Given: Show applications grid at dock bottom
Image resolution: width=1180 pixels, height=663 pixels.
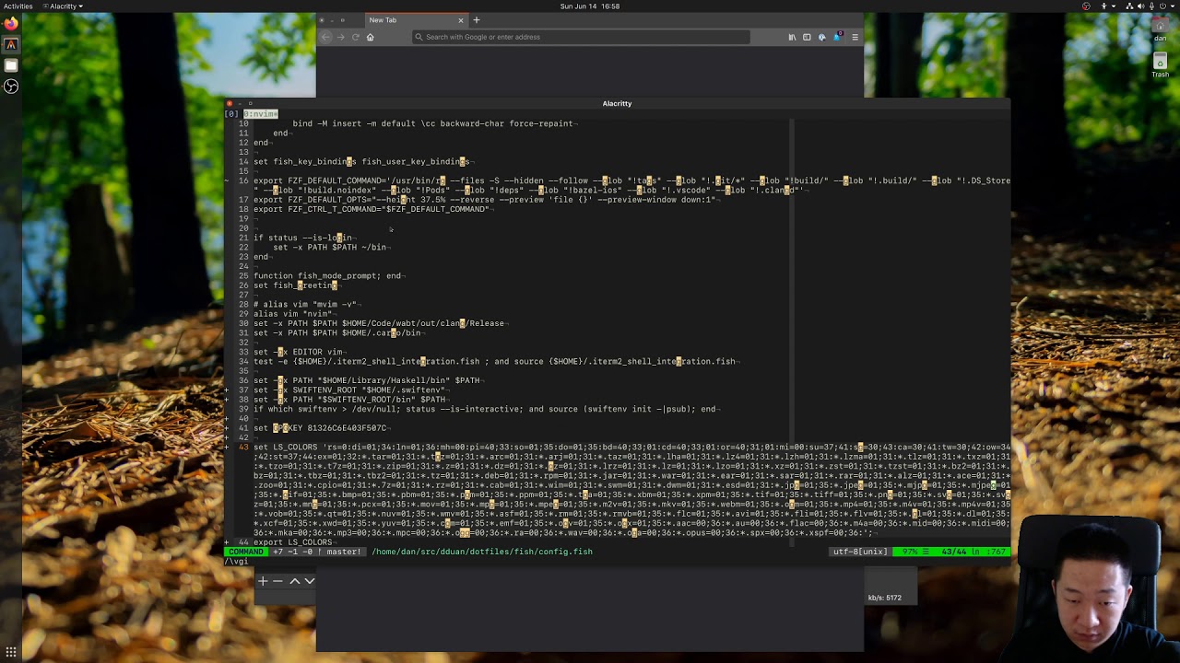Looking at the screenshot, I should point(11,652).
